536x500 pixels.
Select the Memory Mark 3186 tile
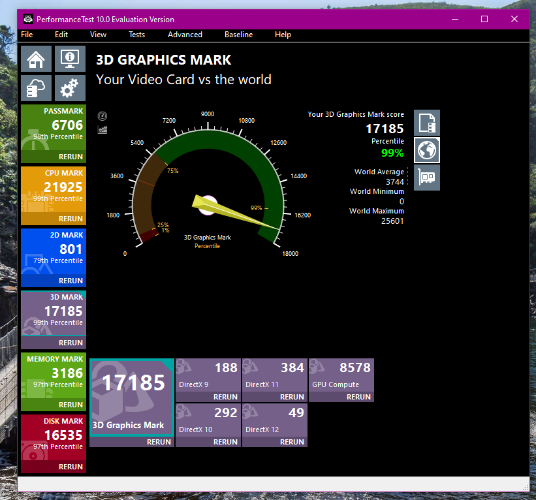tap(54, 375)
